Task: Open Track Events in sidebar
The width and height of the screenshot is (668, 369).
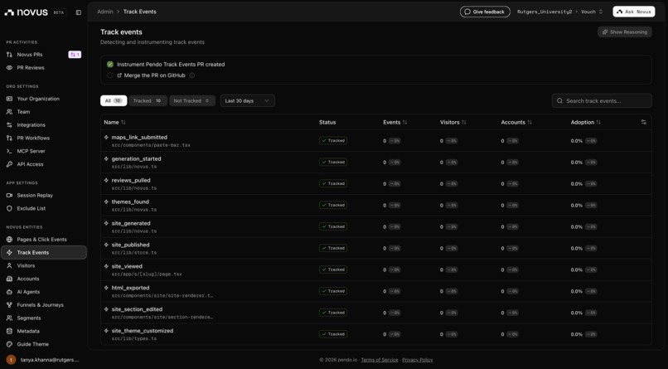Action: [44, 253]
